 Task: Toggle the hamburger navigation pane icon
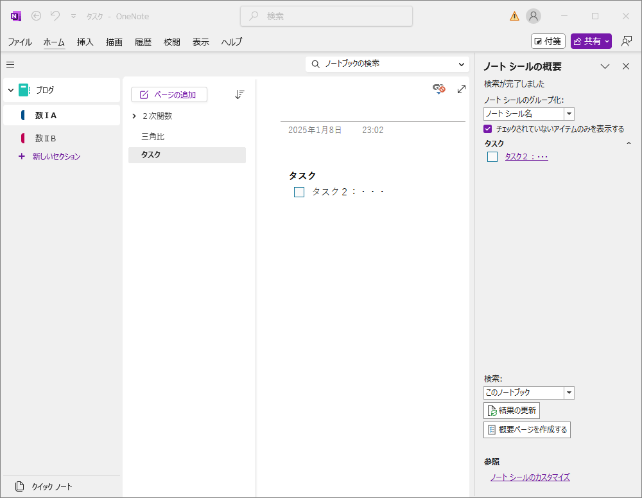coord(10,64)
